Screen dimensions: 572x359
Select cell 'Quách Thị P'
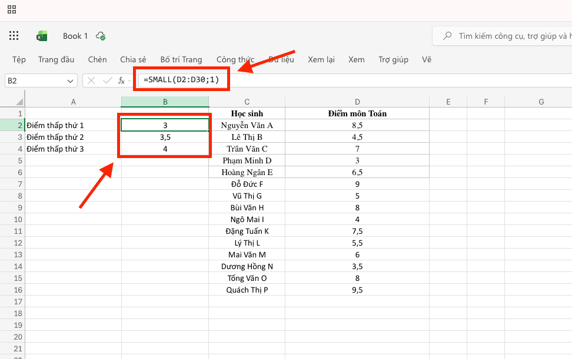click(247, 290)
